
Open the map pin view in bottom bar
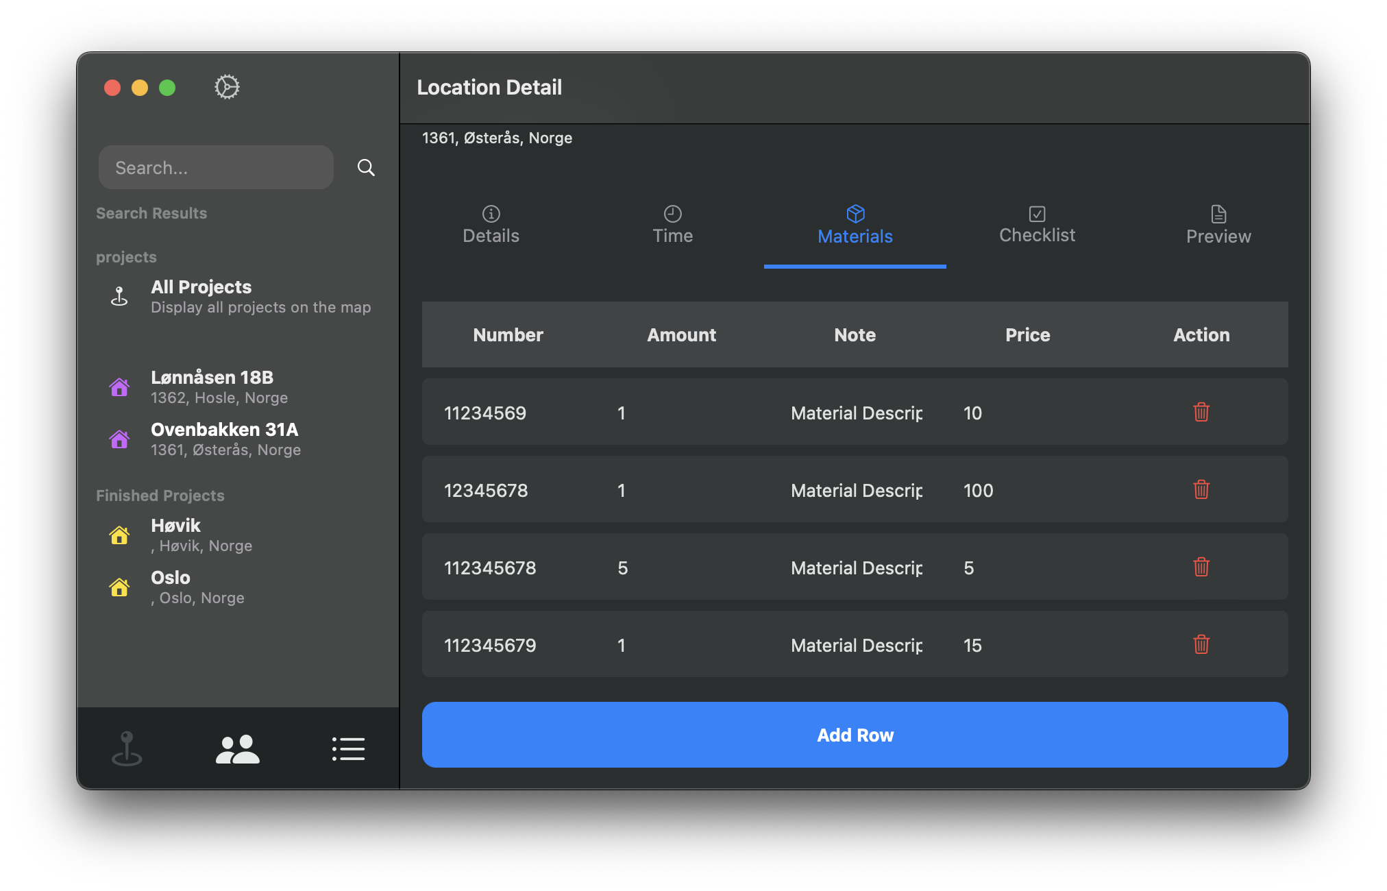127,748
